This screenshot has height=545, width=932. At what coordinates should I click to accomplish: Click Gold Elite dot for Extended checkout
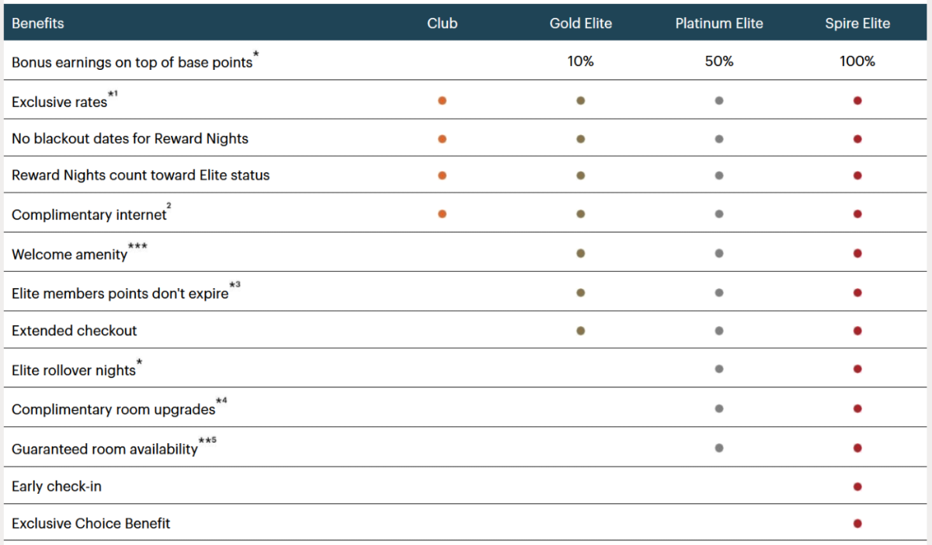(x=580, y=331)
